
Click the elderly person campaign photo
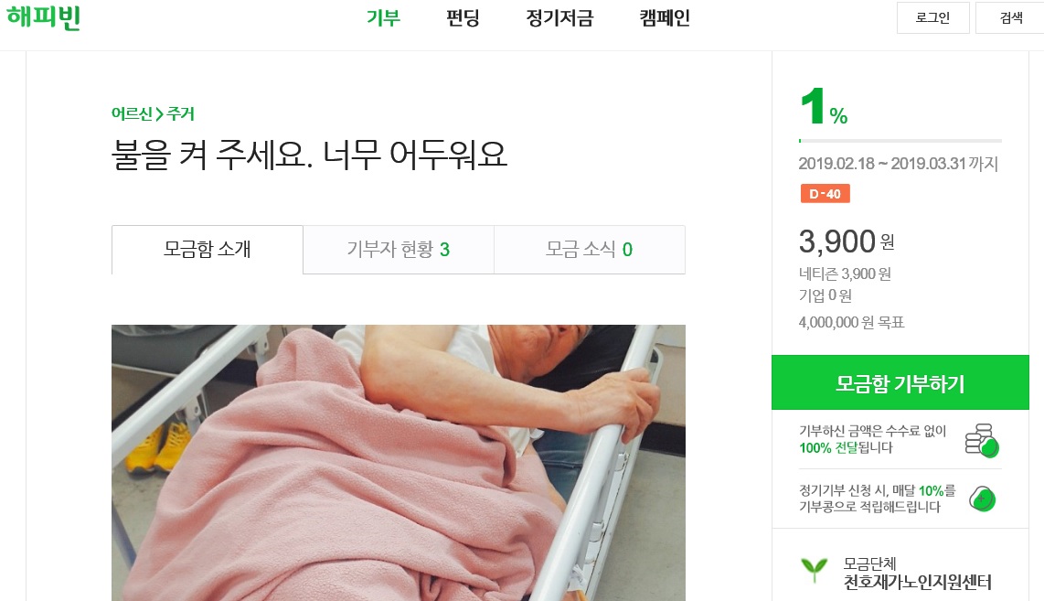398,462
